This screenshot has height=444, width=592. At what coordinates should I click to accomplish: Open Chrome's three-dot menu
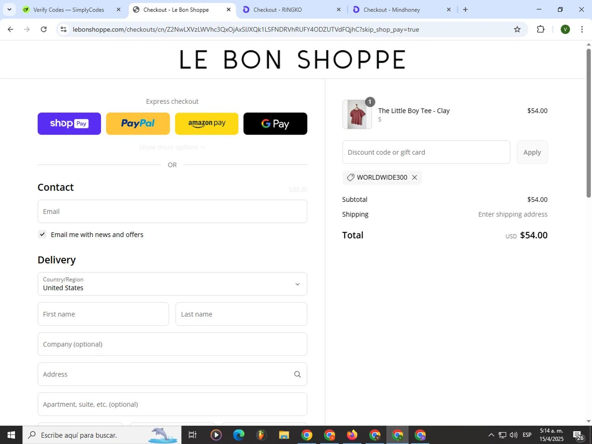pyautogui.click(x=582, y=29)
